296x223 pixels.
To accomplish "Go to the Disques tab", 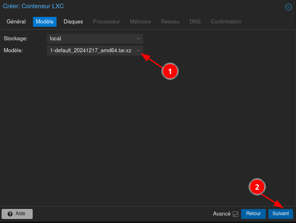I will coord(73,22).
